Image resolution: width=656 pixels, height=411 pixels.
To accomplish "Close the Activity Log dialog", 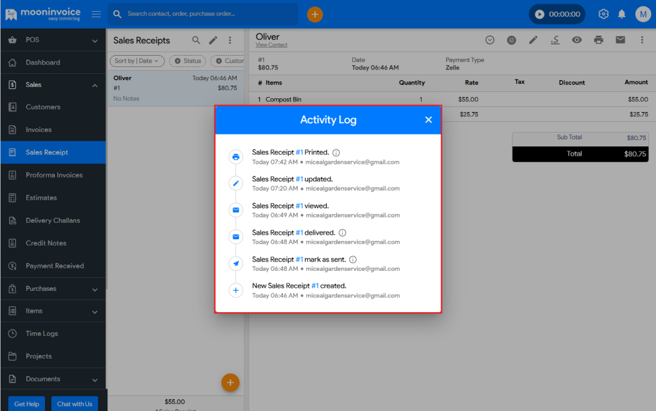I will (x=428, y=120).
